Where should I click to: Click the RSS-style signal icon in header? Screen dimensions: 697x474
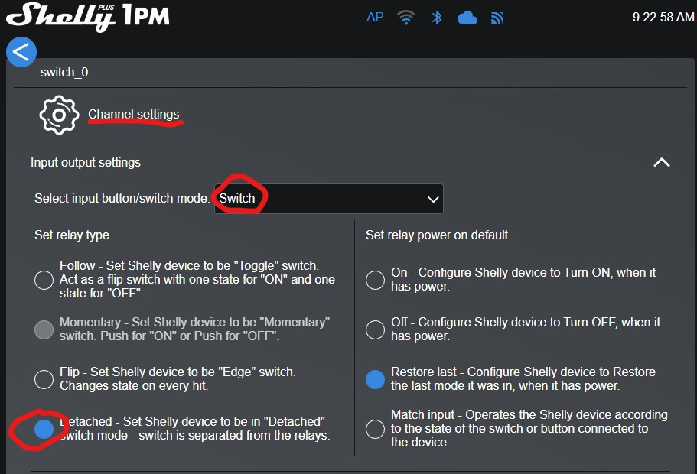click(497, 18)
